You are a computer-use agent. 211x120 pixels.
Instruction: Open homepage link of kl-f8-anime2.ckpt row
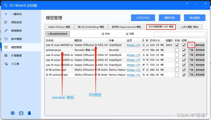133,75
